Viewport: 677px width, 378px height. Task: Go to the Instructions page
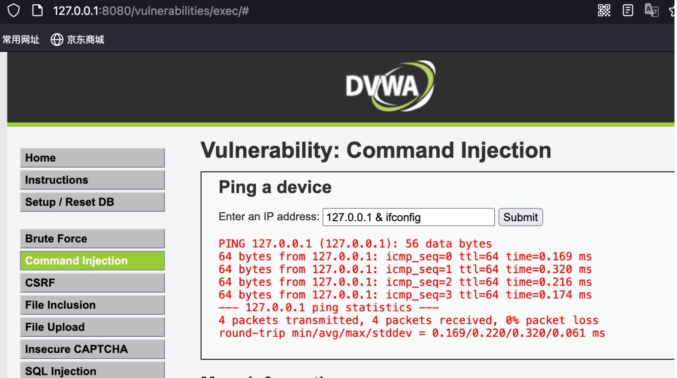pyautogui.click(x=92, y=180)
